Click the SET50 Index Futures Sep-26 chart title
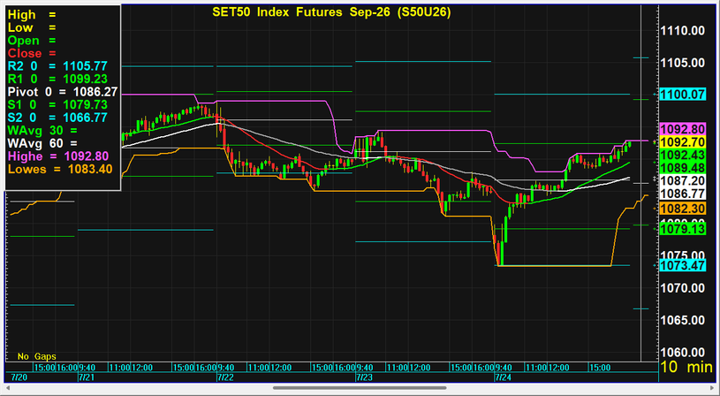720x396 pixels. [331, 12]
